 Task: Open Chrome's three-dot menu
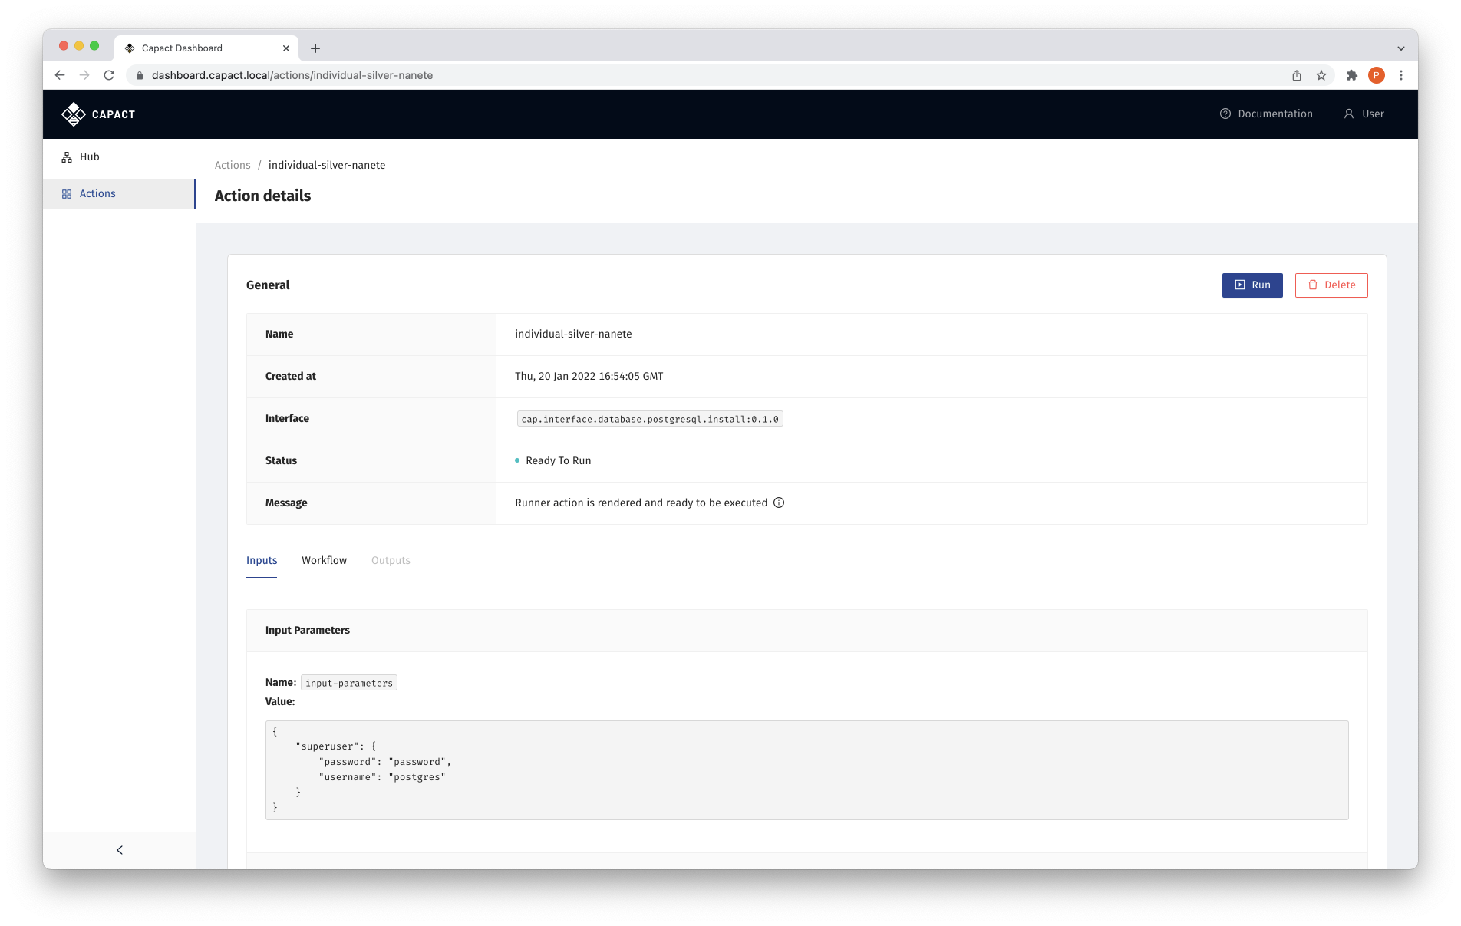coord(1401,75)
